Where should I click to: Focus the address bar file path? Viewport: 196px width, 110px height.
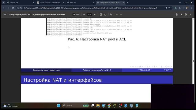[91, 8]
